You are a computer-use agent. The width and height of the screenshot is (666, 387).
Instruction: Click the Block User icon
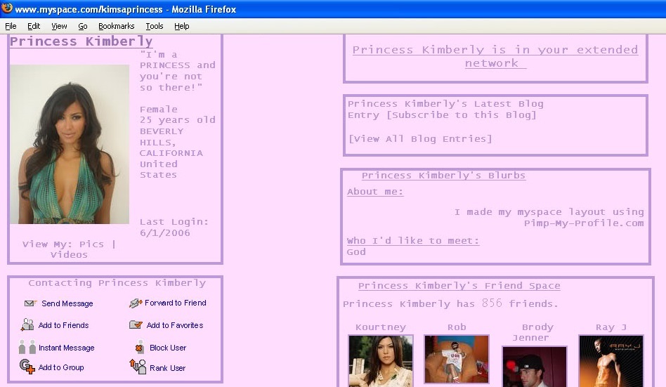pyautogui.click(x=139, y=347)
